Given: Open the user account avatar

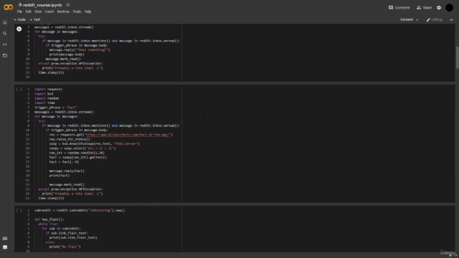Looking at the screenshot, I should (450, 8).
